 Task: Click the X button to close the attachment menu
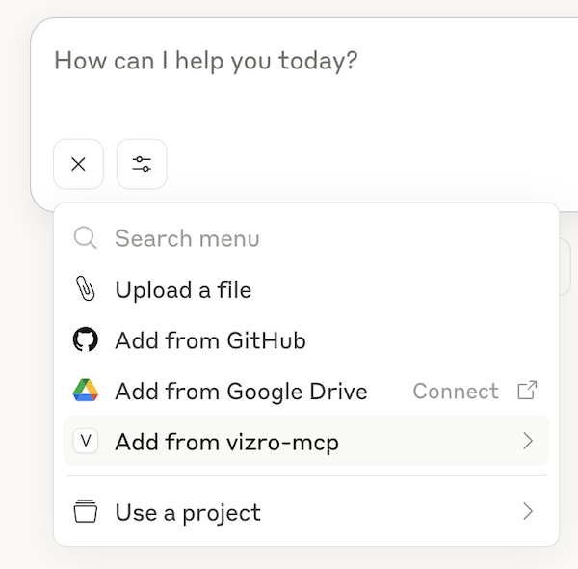click(x=78, y=164)
